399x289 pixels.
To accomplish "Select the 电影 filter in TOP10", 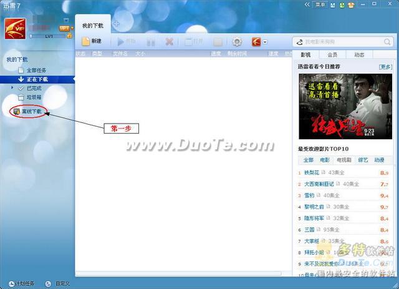I will tap(325, 160).
